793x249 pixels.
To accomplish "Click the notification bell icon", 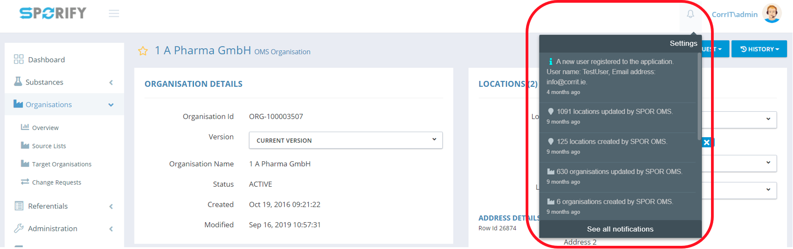I will click(x=691, y=14).
